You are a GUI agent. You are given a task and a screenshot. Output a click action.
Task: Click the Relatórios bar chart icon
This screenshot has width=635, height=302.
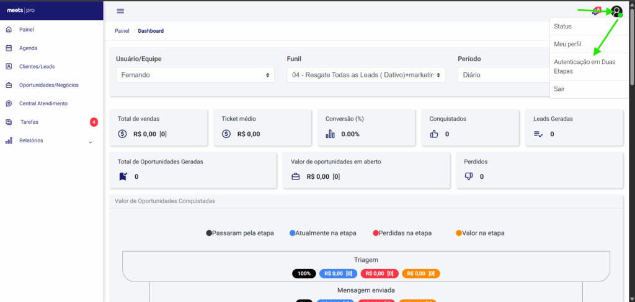pyautogui.click(x=9, y=140)
